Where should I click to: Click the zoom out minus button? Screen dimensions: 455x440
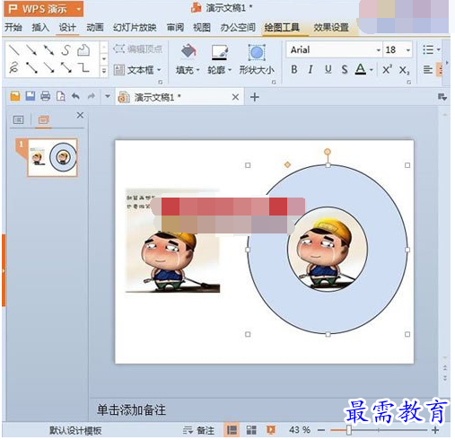coord(321,430)
